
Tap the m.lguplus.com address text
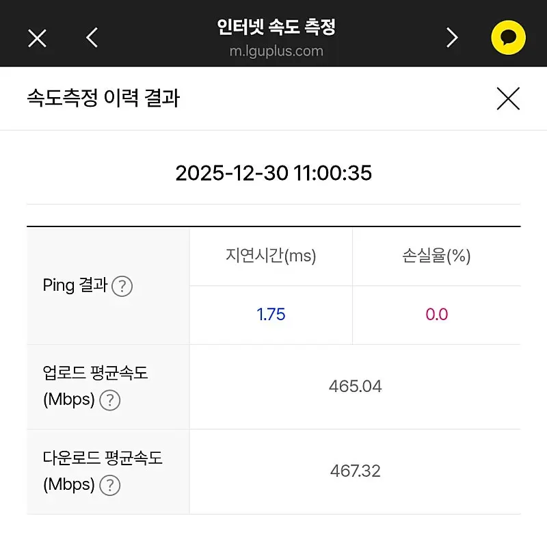276,51
